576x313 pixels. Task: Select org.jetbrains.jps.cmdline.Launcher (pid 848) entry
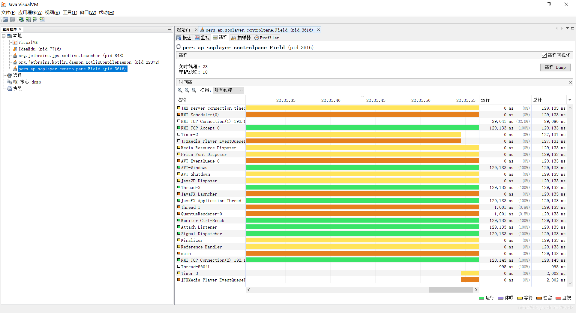(71, 56)
